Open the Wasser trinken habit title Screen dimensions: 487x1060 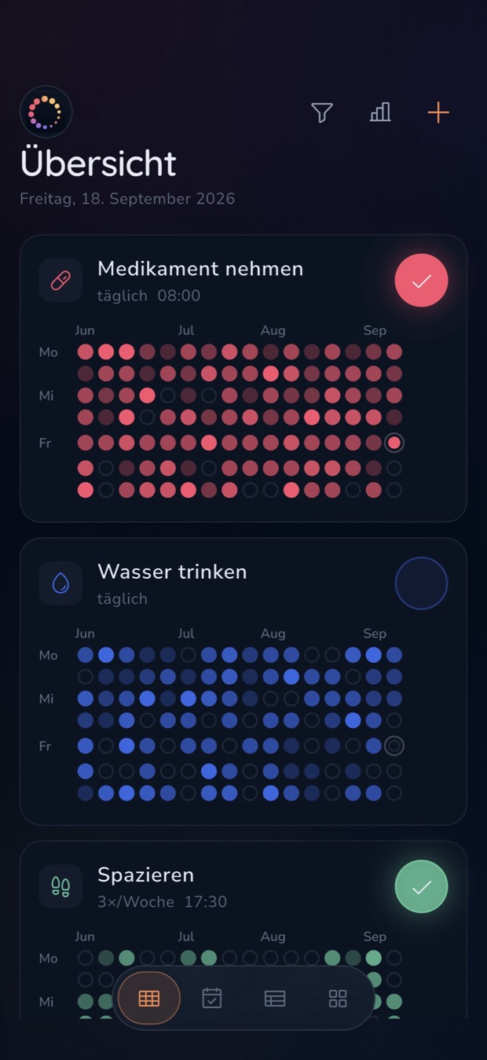[172, 572]
